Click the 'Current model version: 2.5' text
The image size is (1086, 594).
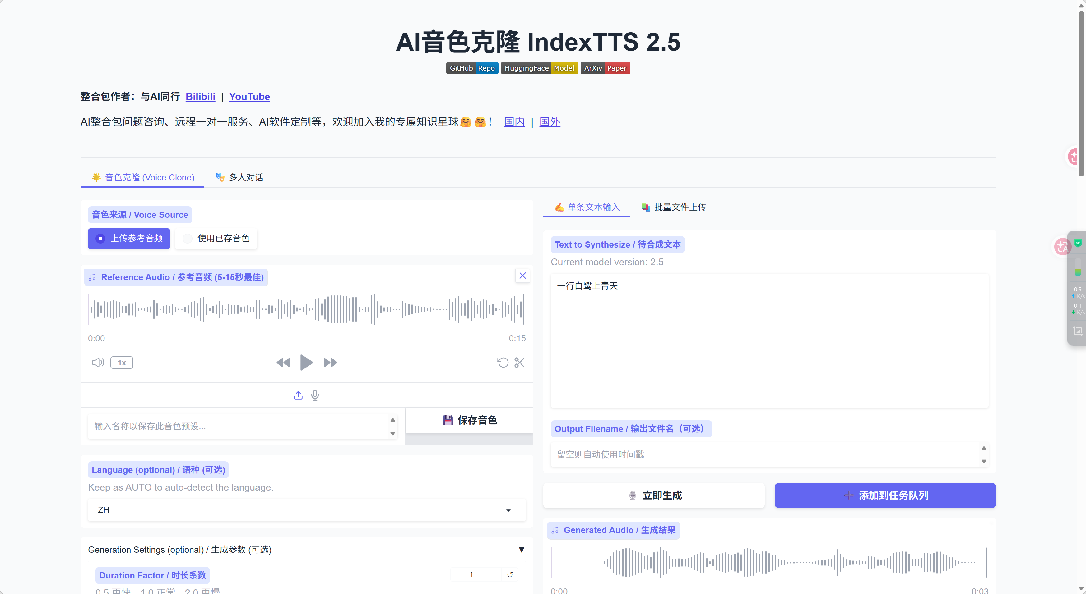[607, 262]
